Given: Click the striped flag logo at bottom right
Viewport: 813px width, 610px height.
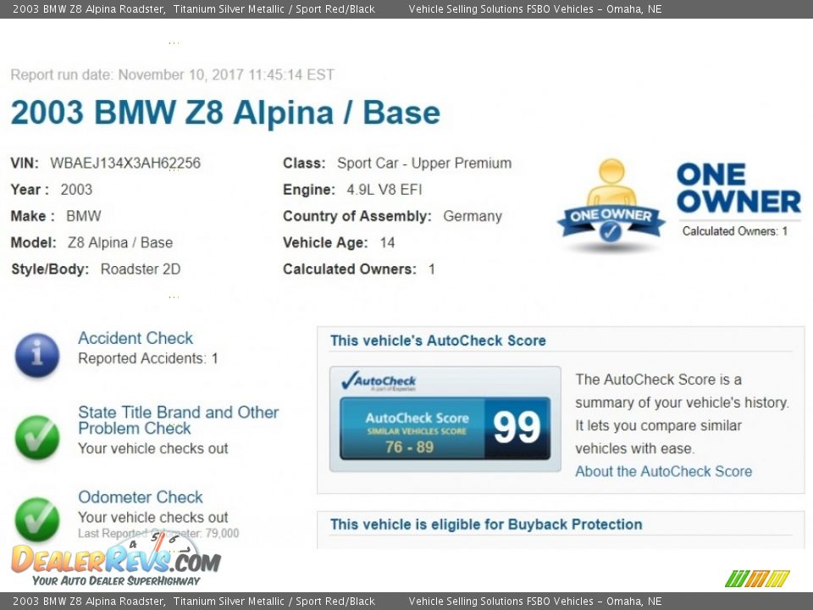Looking at the screenshot, I should (757, 579).
